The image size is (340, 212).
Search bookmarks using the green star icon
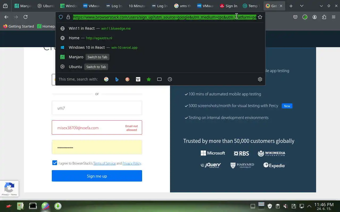pyautogui.click(x=149, y=79)
